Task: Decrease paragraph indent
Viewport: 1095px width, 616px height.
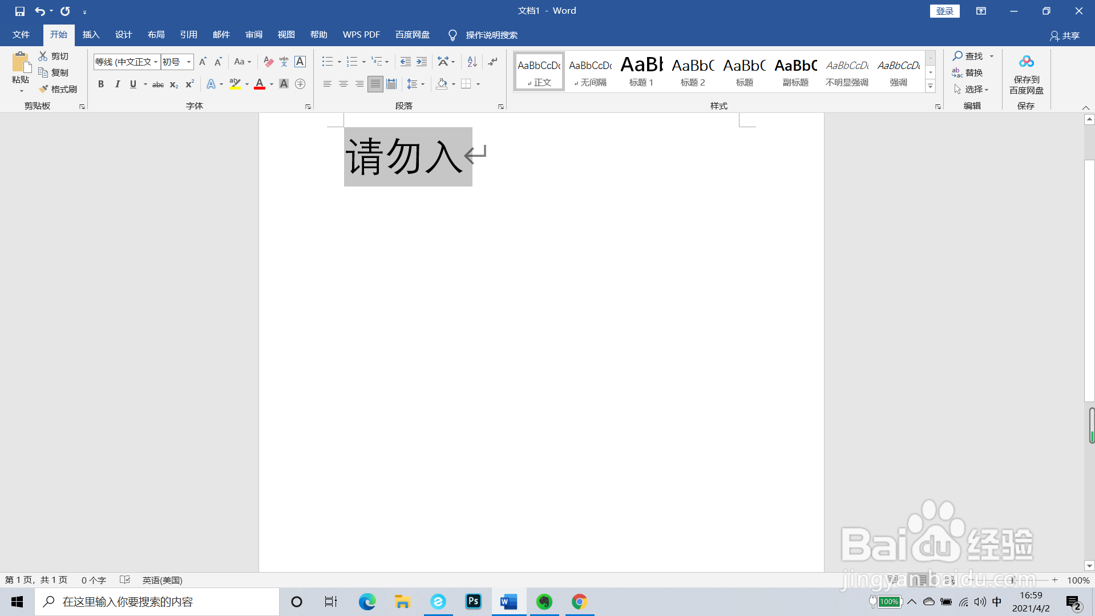Action: pos(406,62)
